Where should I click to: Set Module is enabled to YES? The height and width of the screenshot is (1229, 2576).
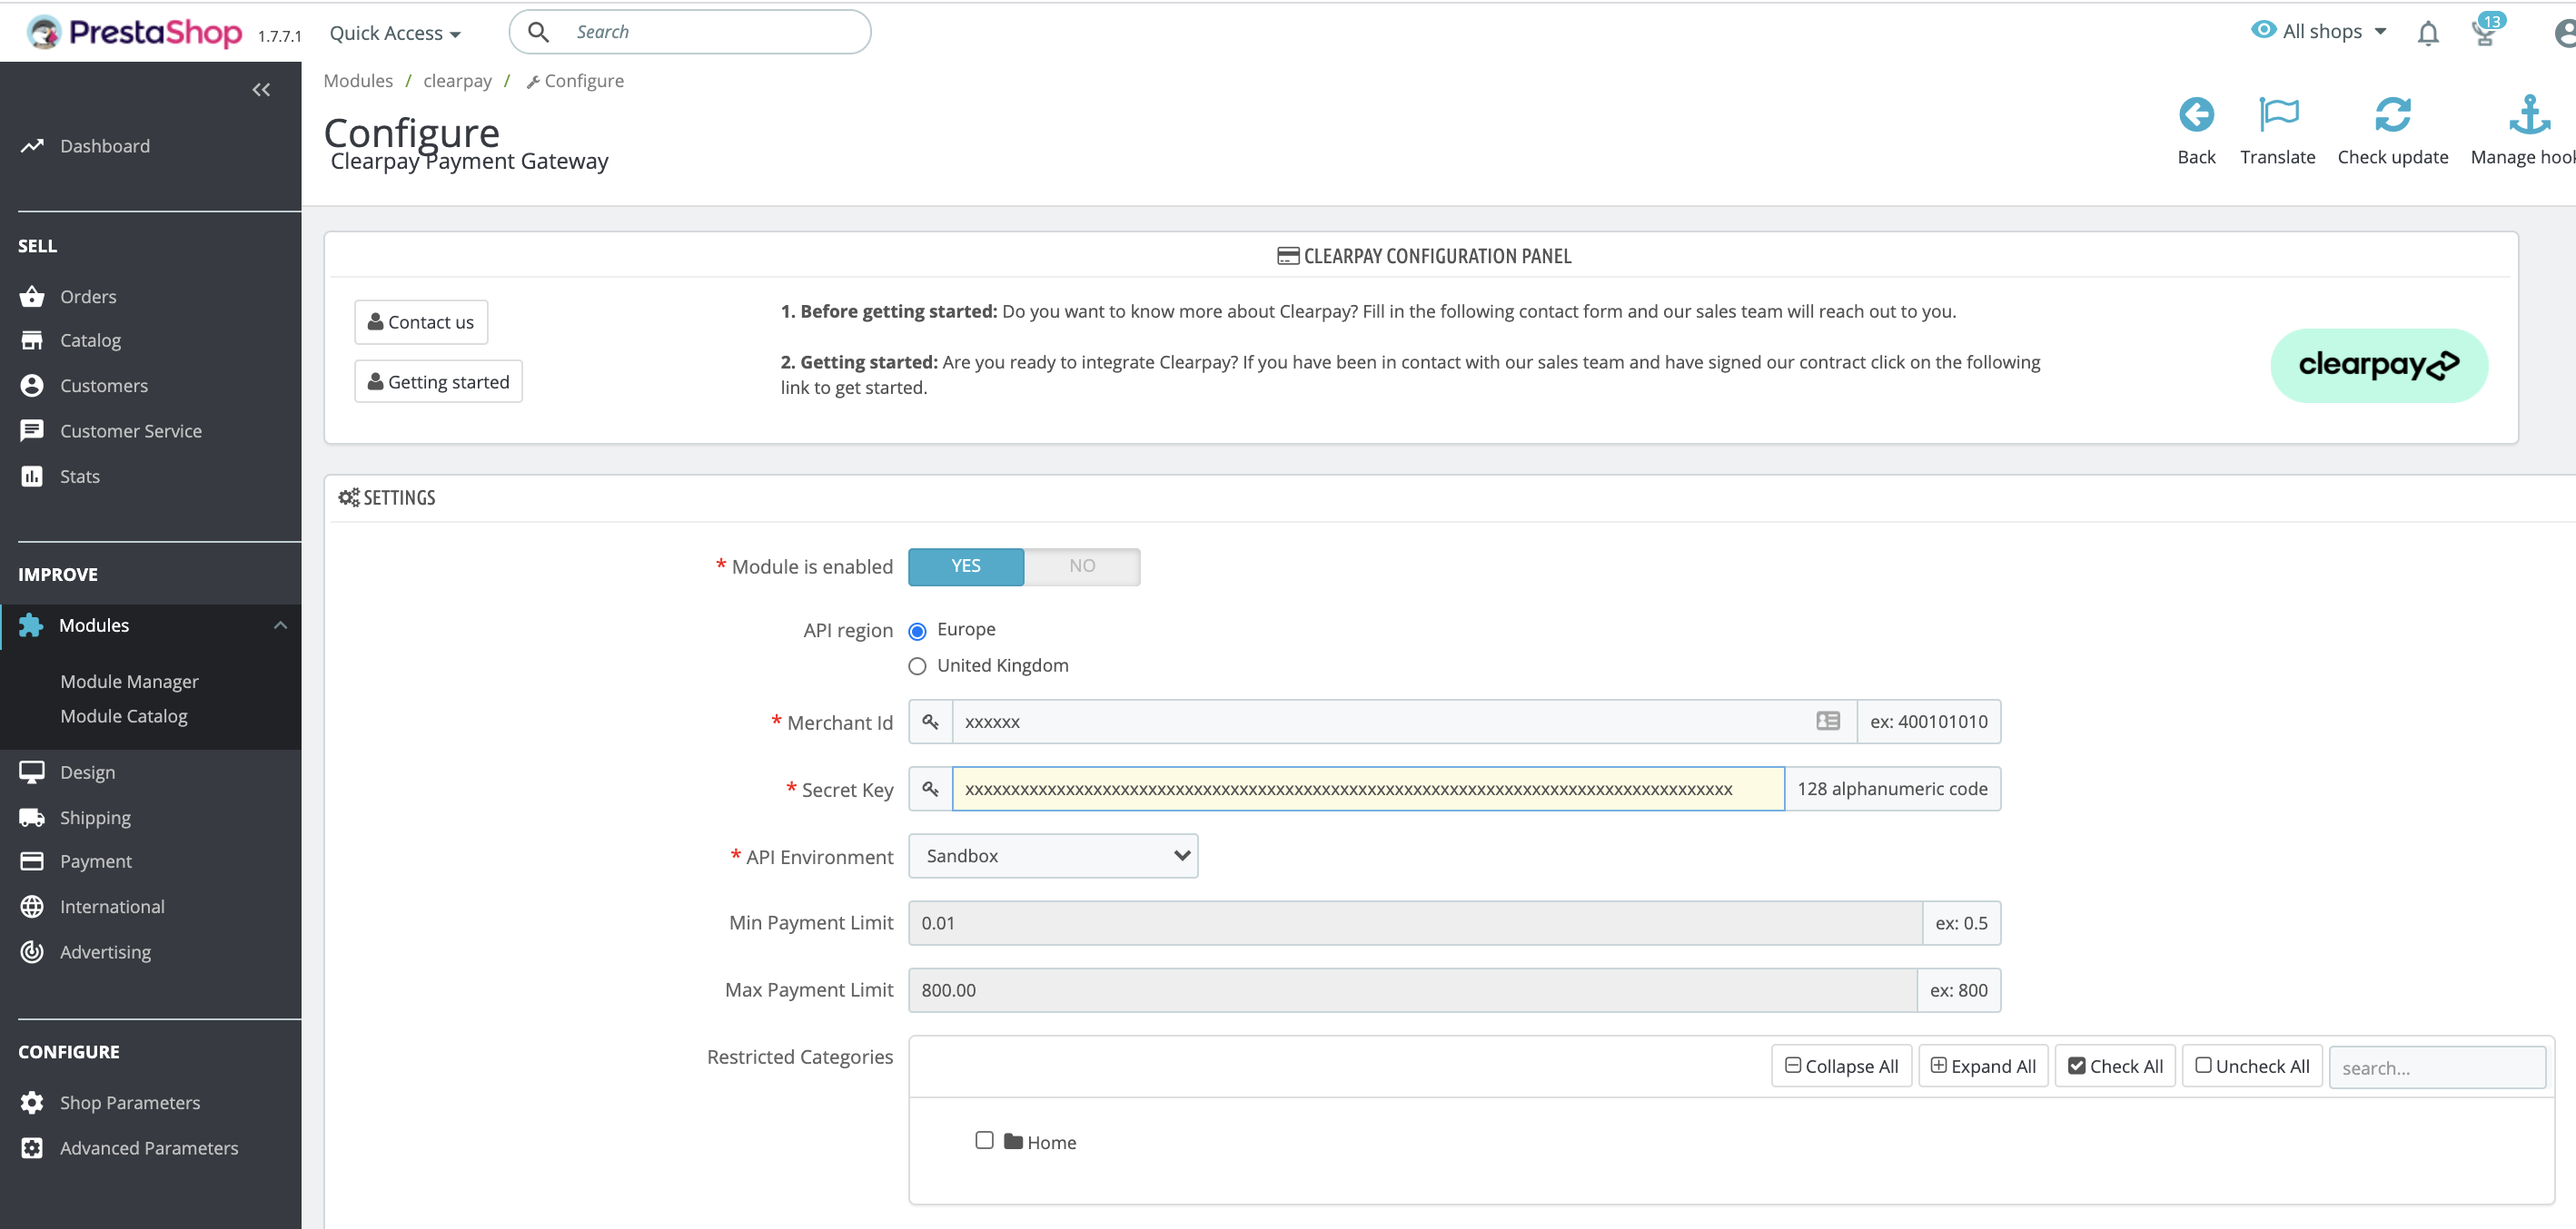coord(966,566)
